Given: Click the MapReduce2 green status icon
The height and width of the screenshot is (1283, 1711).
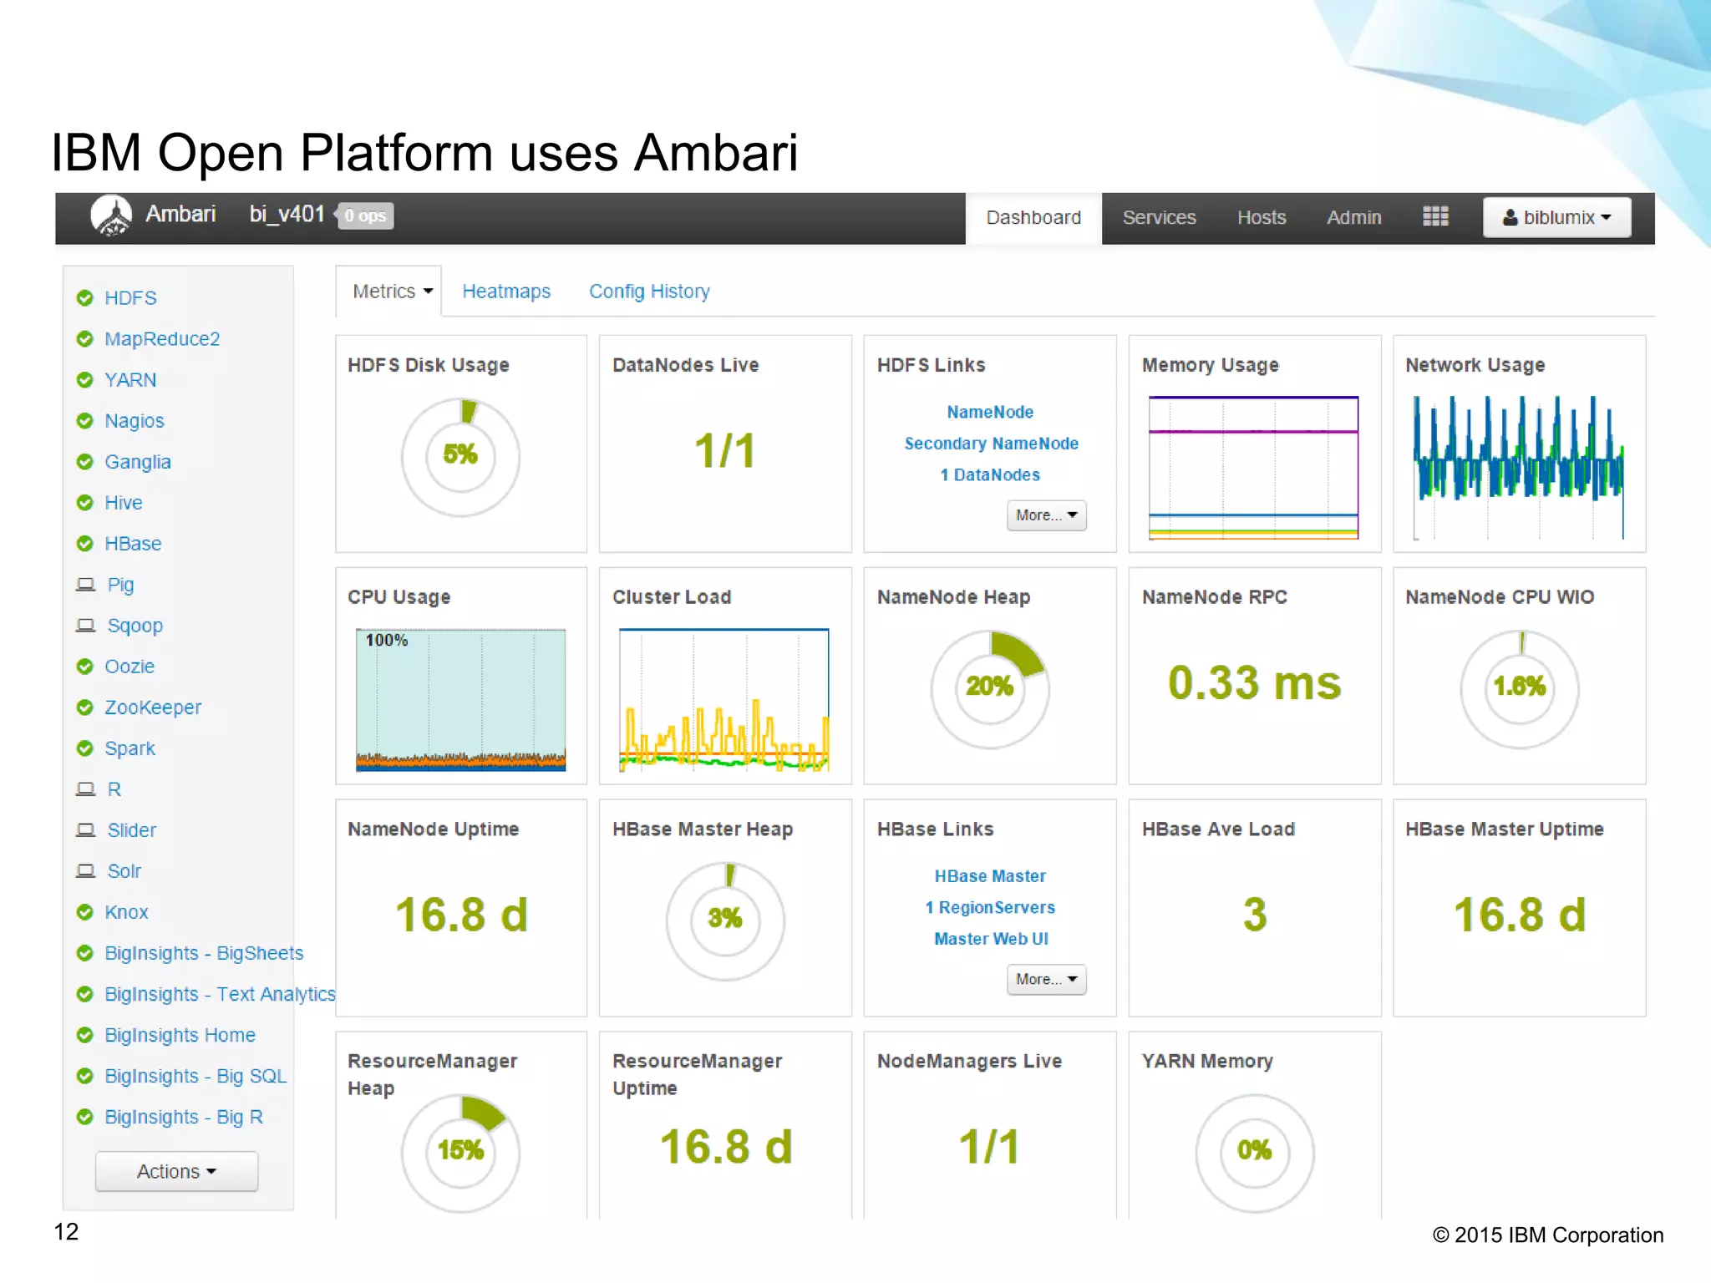Looking at the screenshot, I should coord(84,339).
